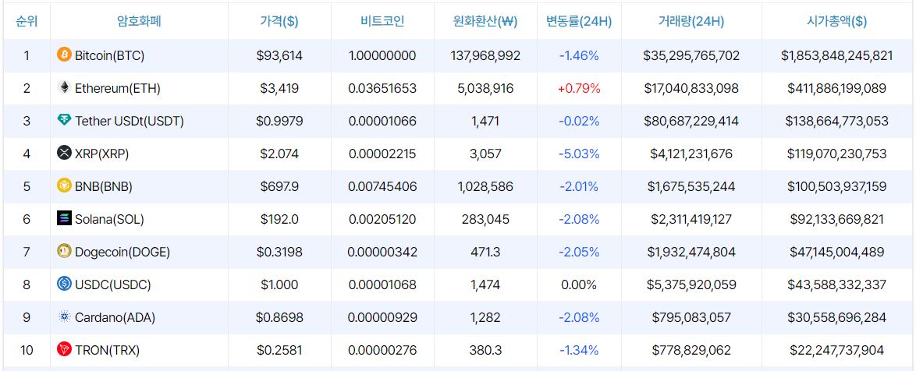Select XRP price $2.074

(x=279, y=154)
